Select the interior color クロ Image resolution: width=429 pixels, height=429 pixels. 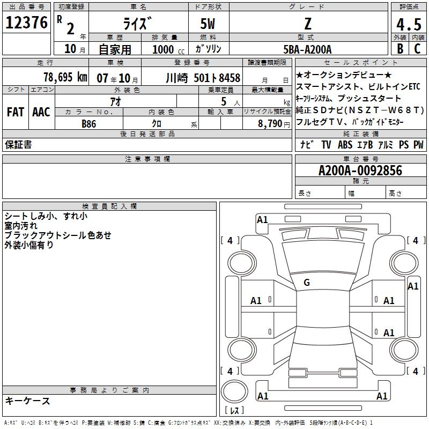click(x=157, y=124)
